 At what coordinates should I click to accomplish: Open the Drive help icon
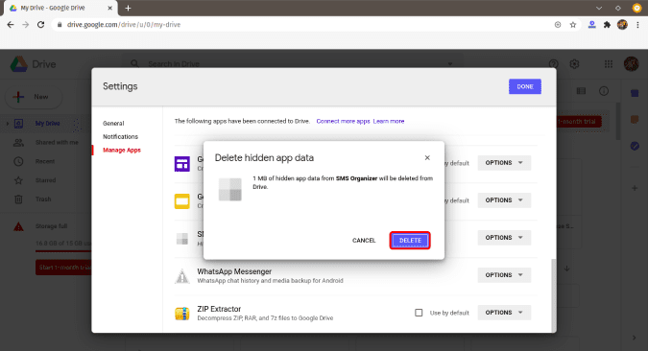tap(553, 64)
